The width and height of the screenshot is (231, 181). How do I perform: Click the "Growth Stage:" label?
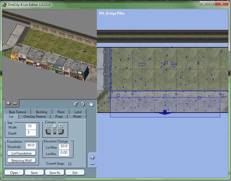(x=55, y=164)
